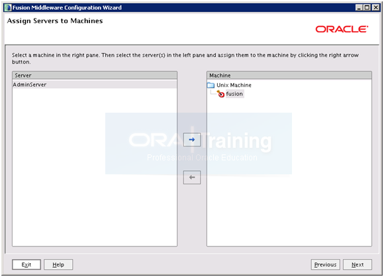Viewport: 384px width, 277px height.
Task: Click the Configuration Wizard title bar icon
Action: point(8,7)
